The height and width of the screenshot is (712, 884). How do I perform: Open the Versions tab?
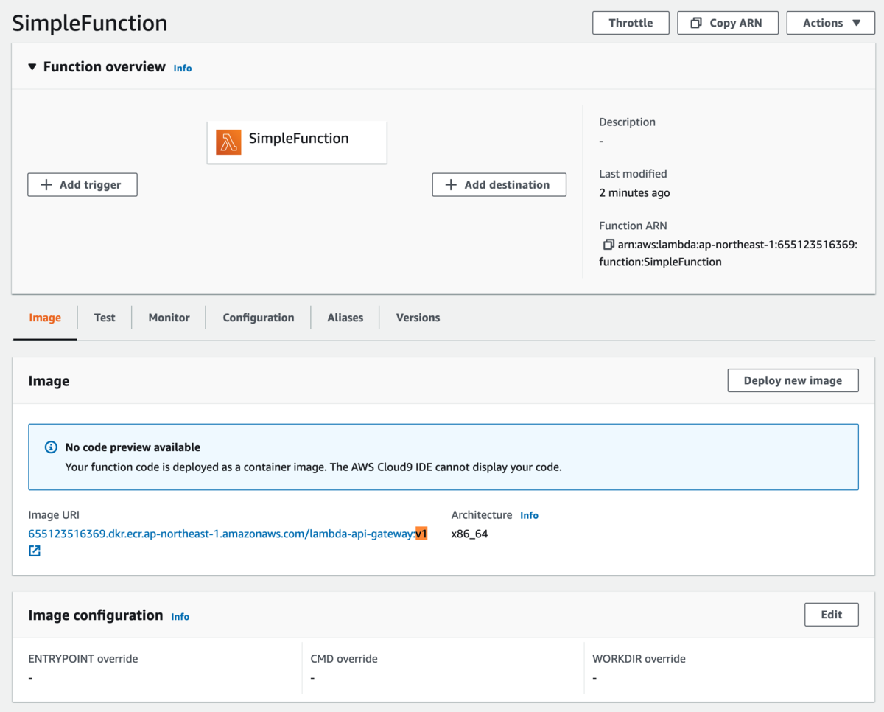tap(418, 318)
